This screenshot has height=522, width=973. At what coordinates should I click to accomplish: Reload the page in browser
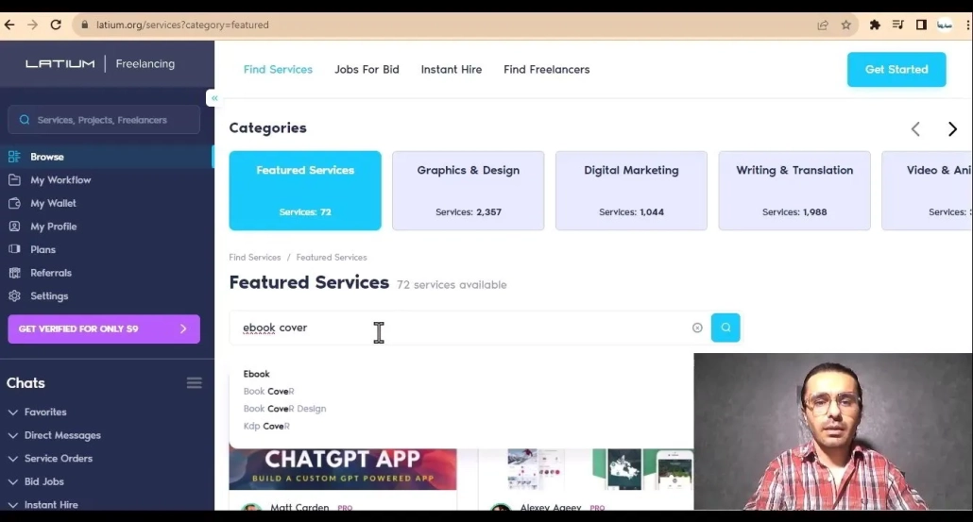(56, 25)
